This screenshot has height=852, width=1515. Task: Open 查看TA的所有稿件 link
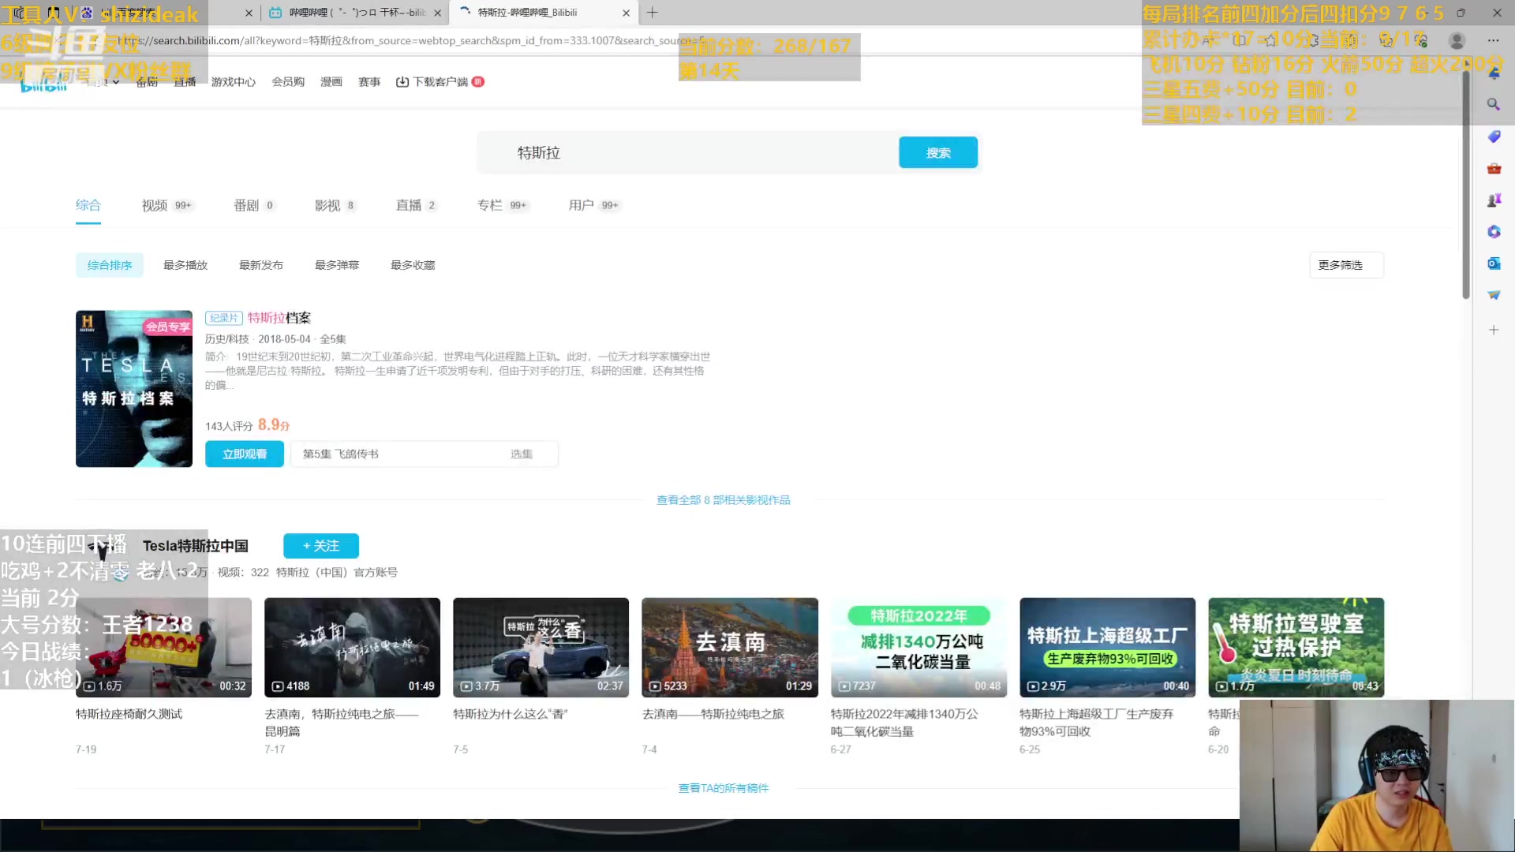723,788
